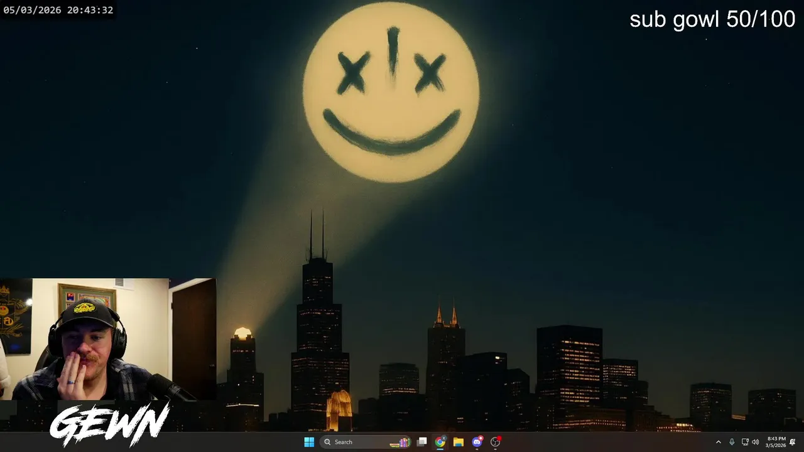Open Google Chrome from the taskbar
This screenshot has height=452, width=804.
point(440,442)
